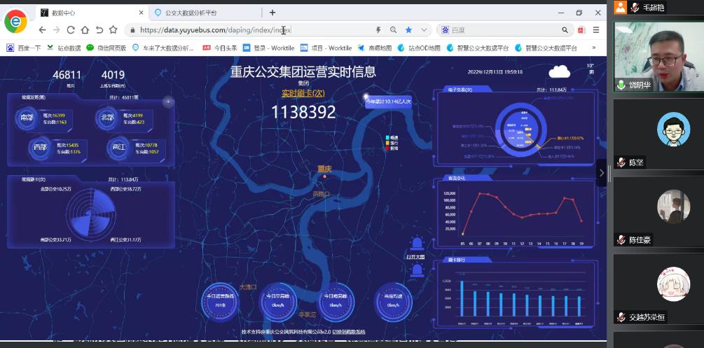This screenshot has width=704, height=348.
Task: Open a new browser tab
Action: 272,13
